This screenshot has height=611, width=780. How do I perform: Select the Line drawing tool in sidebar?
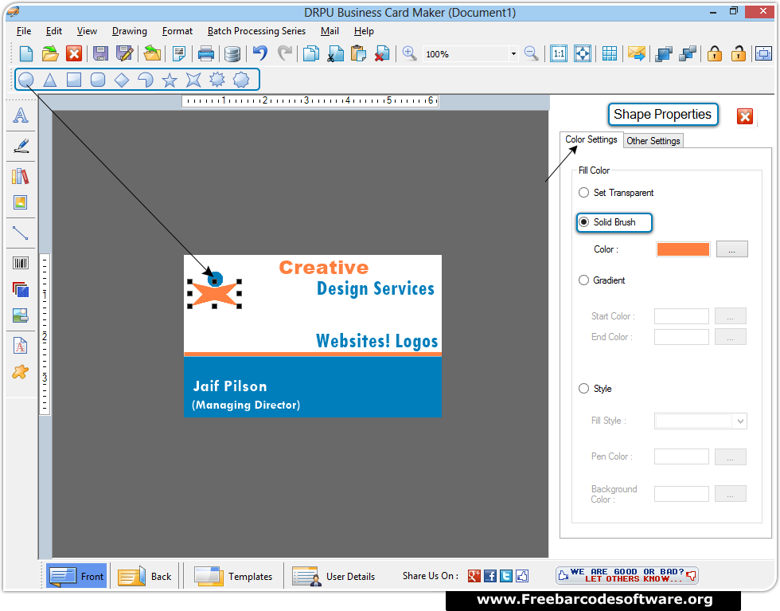pyautogui.click(x=21, y=233)
